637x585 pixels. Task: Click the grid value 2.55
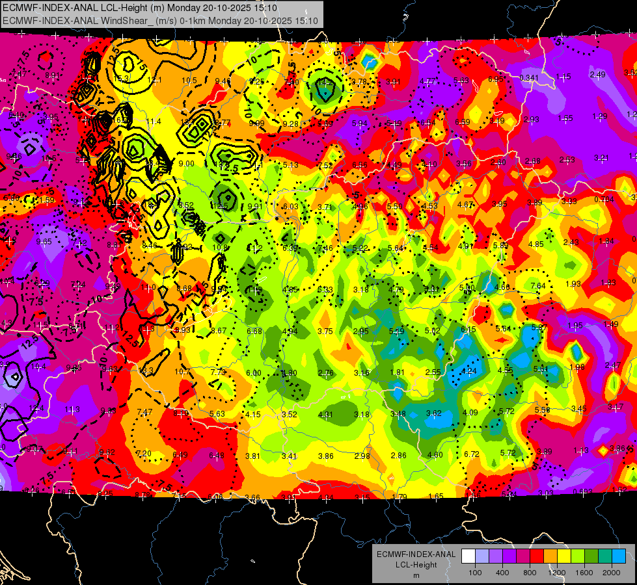[433, 372]
